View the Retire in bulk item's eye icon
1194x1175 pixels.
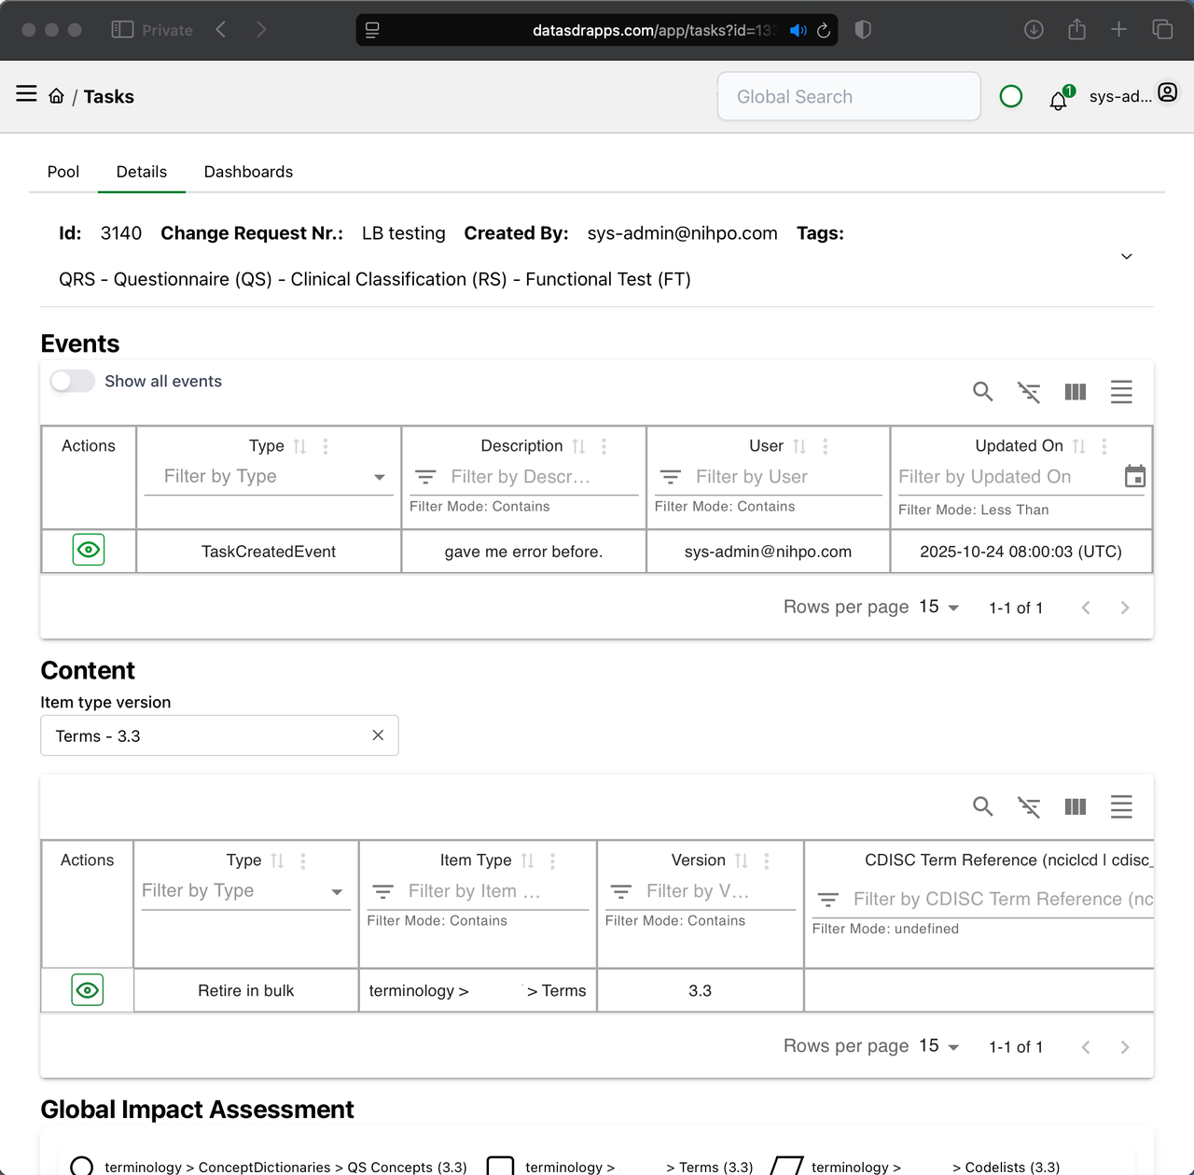coord(87,989)
